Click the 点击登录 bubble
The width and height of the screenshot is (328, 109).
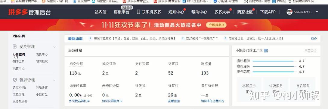click(127, 7)
